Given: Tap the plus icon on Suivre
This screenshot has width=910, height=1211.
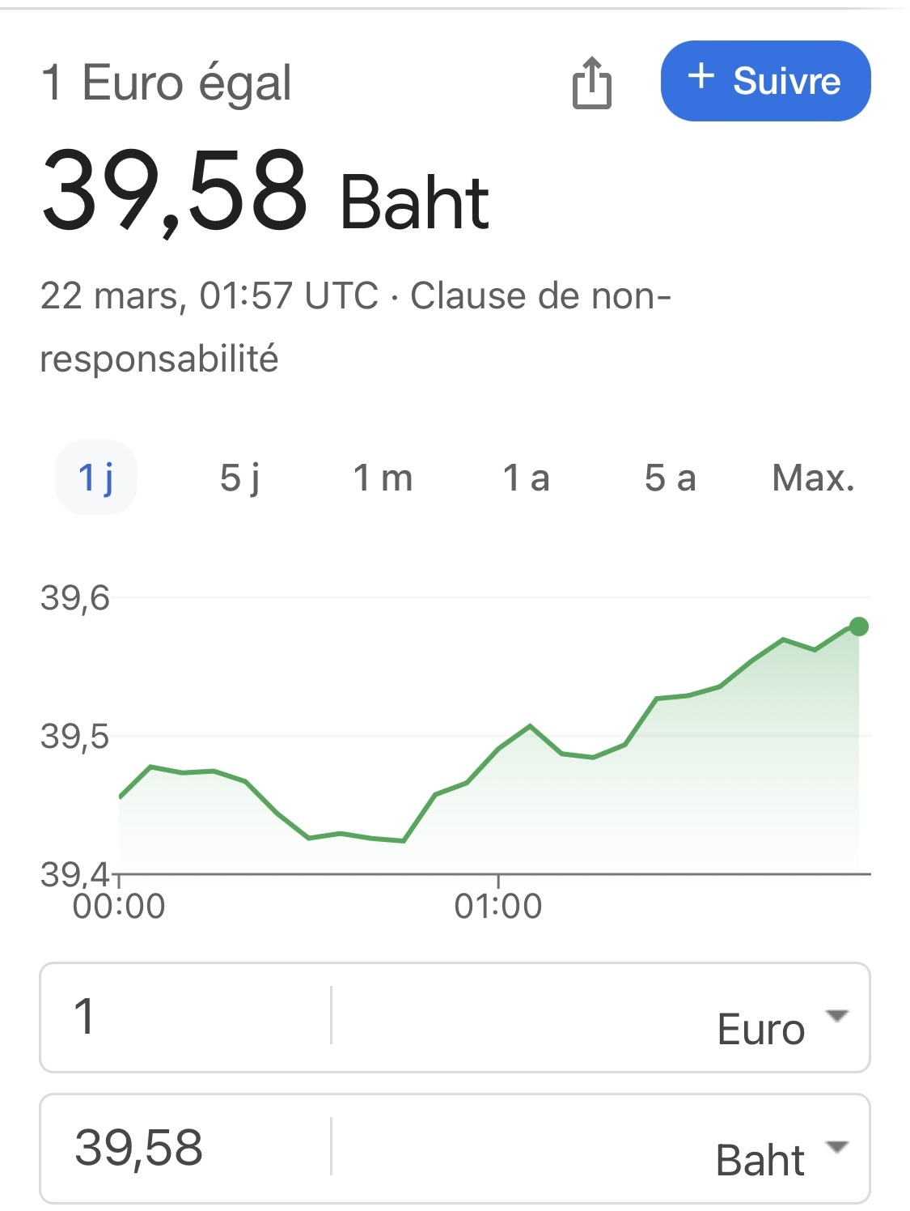Looking at the screenshot, I should click(701, 78).
